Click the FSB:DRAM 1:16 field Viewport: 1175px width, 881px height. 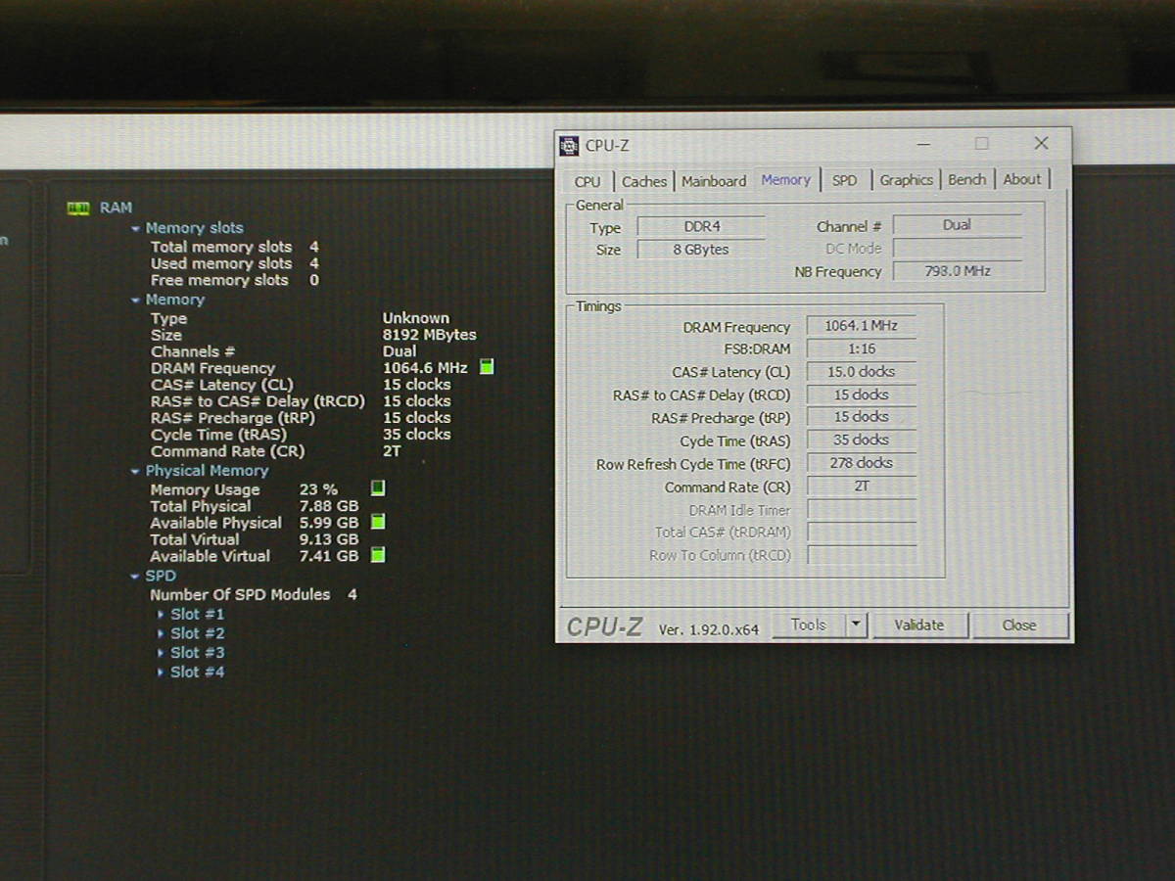[862, 348]
